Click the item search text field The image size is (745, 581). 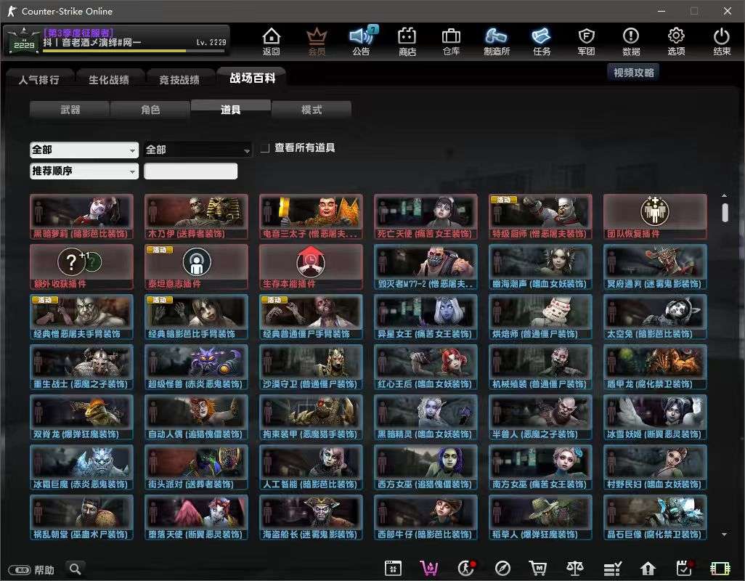click(x=190, y=171)
